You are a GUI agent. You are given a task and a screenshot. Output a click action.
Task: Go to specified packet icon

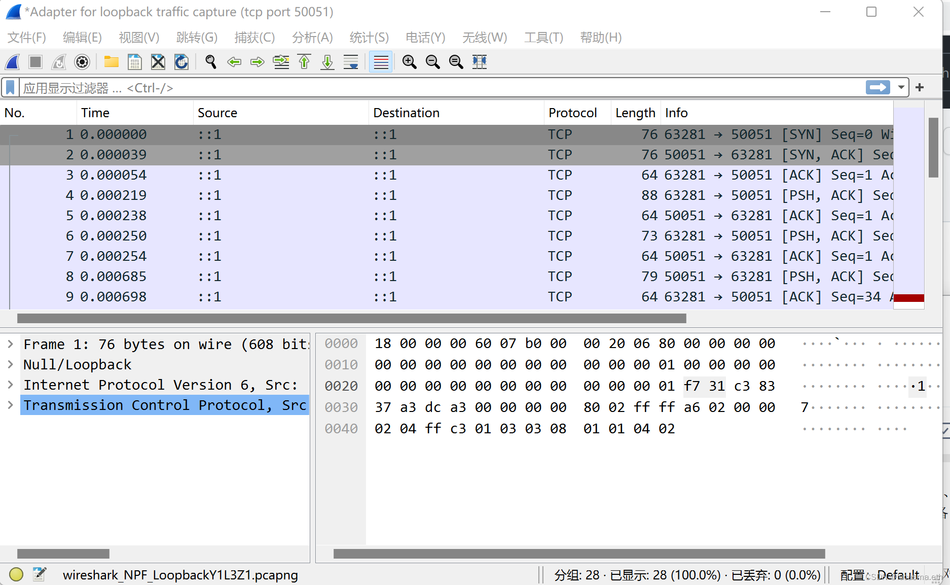(x=281, y=62)
